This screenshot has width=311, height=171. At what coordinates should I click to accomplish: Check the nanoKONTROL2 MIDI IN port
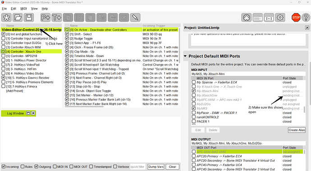[x=194, y=117]
